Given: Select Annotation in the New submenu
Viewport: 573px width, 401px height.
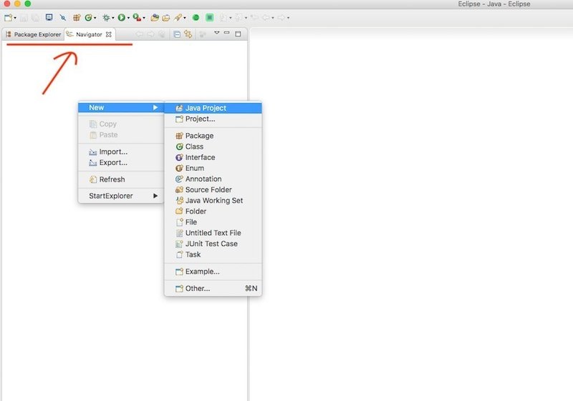Looking at the screenshot, I should click(x=213, y=179).
